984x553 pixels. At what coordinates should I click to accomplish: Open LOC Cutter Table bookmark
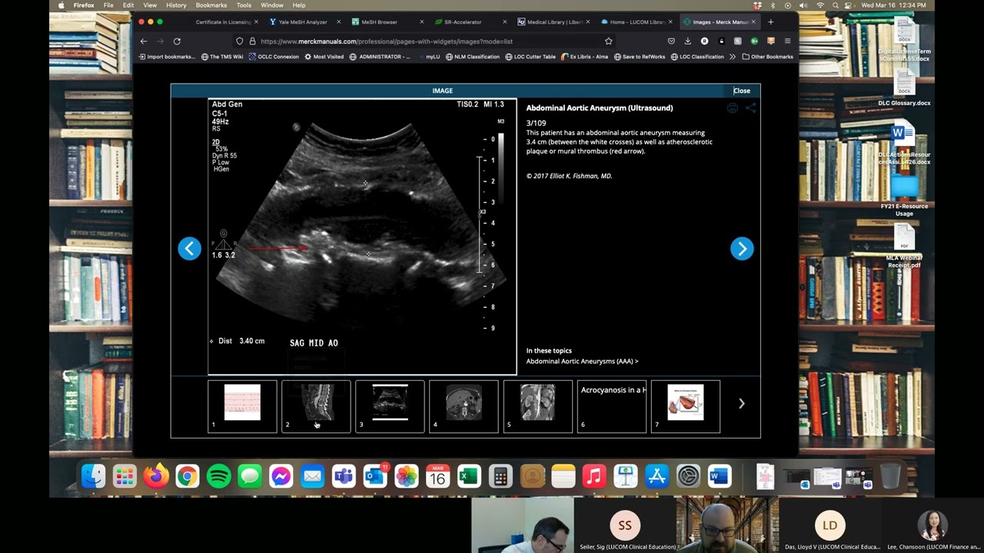(x=530, y=57)
